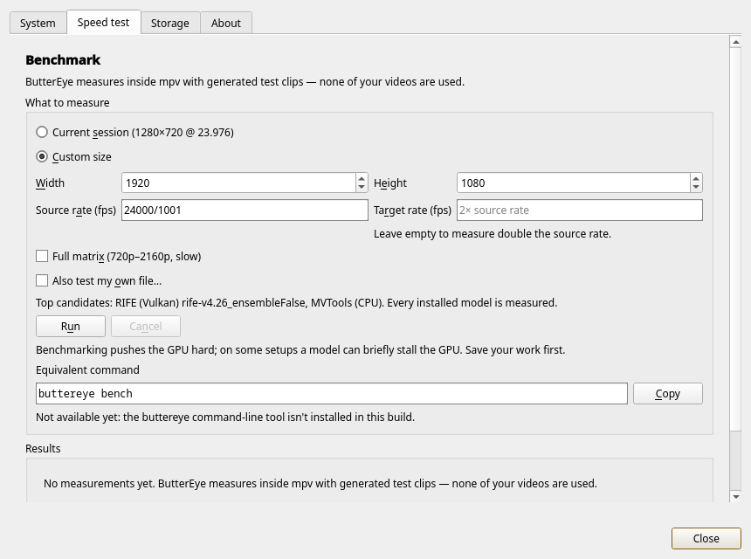Click the scrollbar up arrow
Screen dimensions: 751x559
(735, 42)
